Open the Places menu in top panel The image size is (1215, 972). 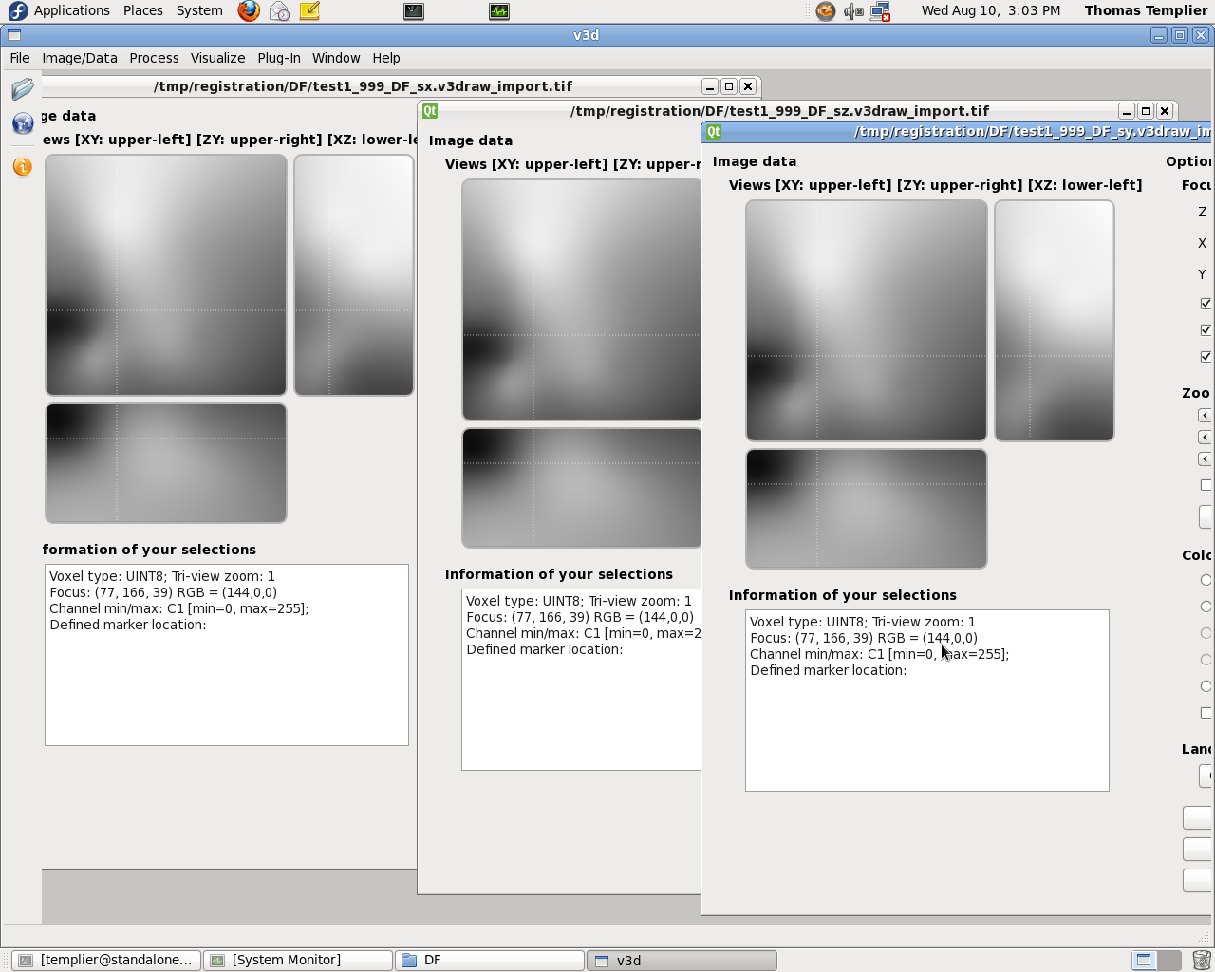pos(142,10)
